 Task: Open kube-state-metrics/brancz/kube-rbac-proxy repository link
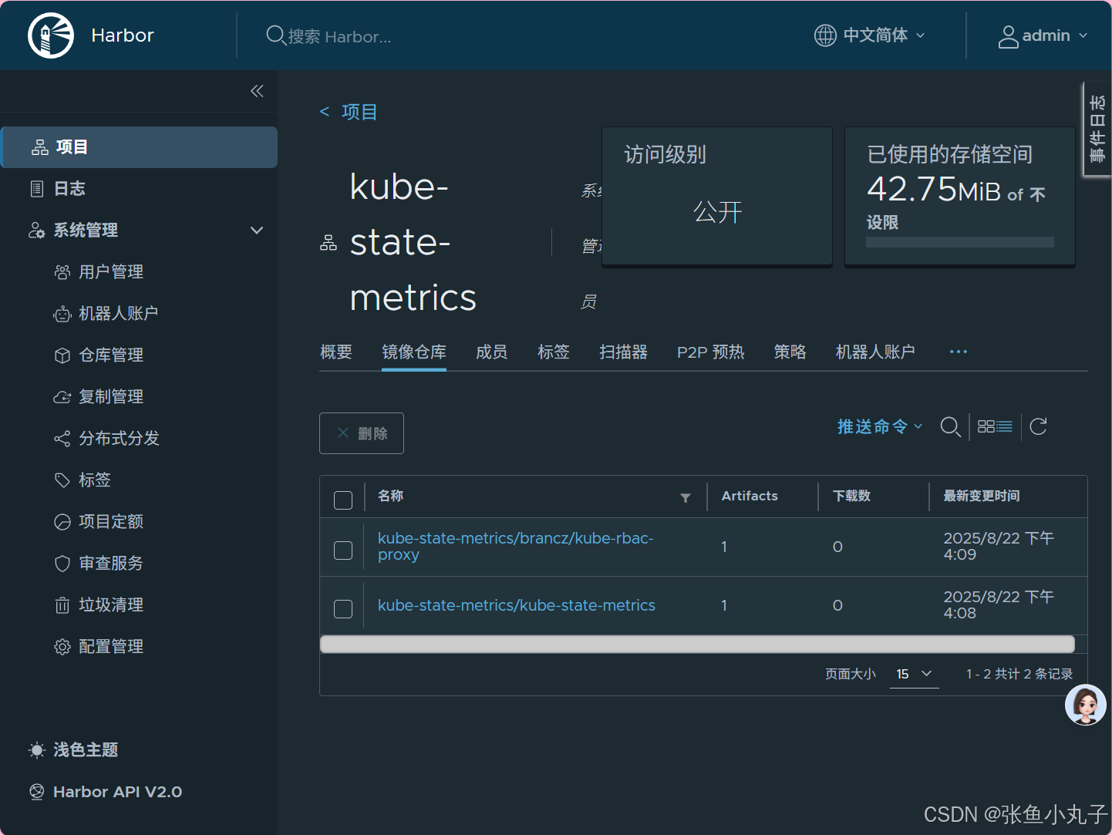click(x=516, y=546)
